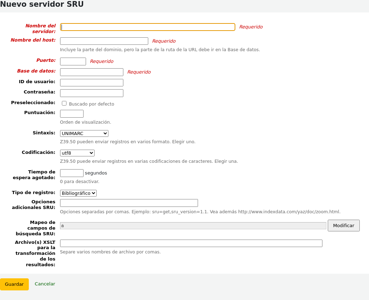369x300 pixels.
Task: Open the Tipo de registro dropdown
Action: [78, 193]
